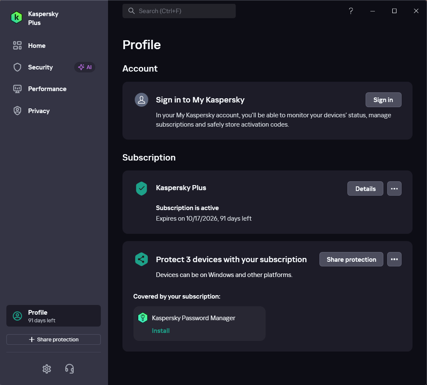Click the Security AI badge
Viewport: 427px width, 385px height.
pos(85,67)
